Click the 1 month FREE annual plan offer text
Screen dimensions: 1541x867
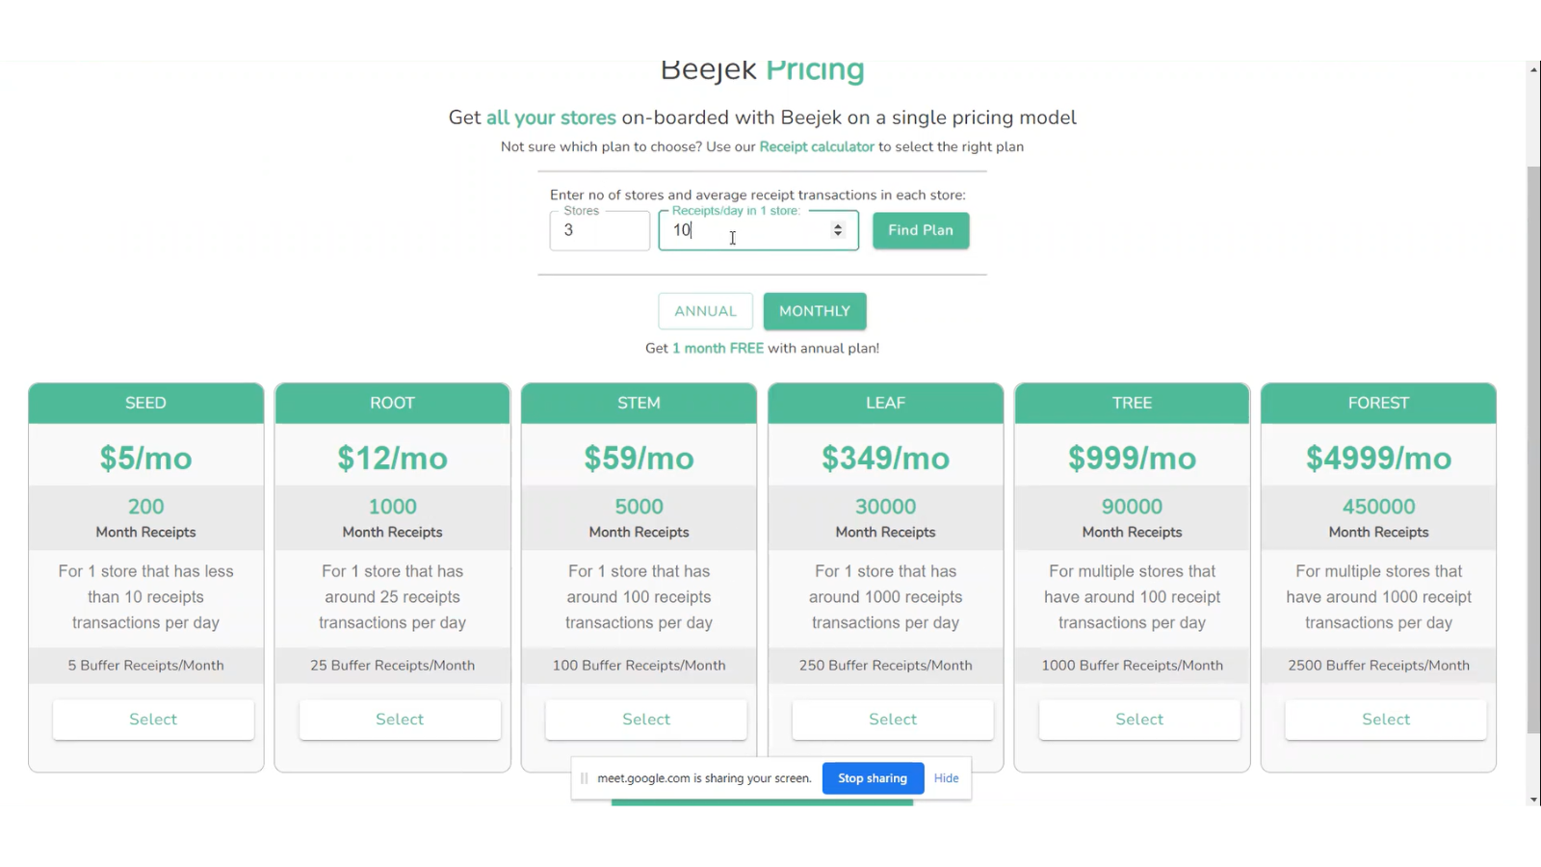coord(718,348)
